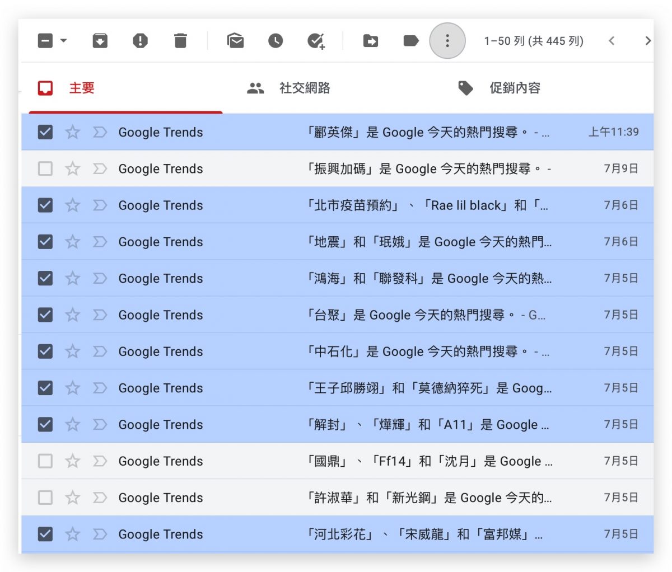Switch to the 主要 tab
Image resolution: width=672 pixels, height=572 pixels.
pyautogui.click(x=125, y=88)
